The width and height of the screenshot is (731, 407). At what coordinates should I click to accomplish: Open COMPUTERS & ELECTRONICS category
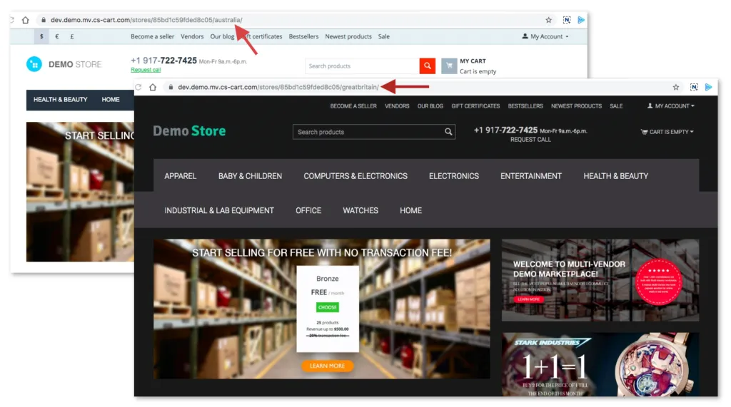356,176
